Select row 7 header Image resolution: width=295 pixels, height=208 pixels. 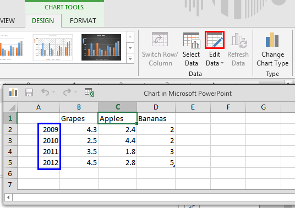point(10,184)
